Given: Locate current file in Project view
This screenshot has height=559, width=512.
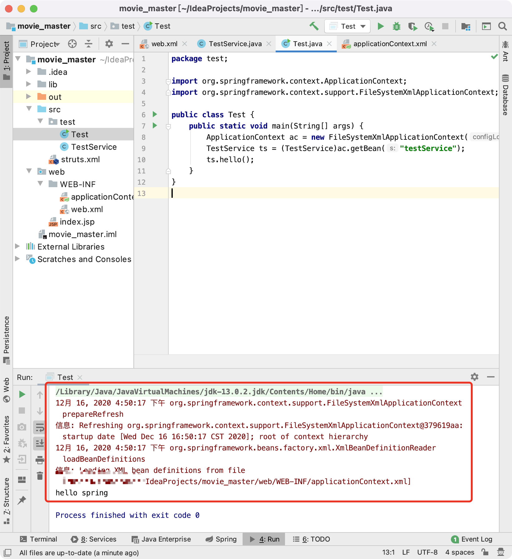Looking at the screenshot, I should tap(72, 44).
